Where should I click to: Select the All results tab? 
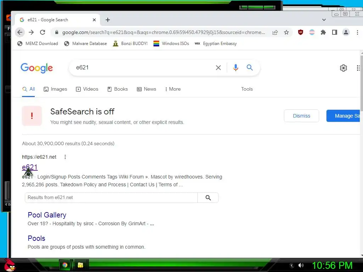28,89
